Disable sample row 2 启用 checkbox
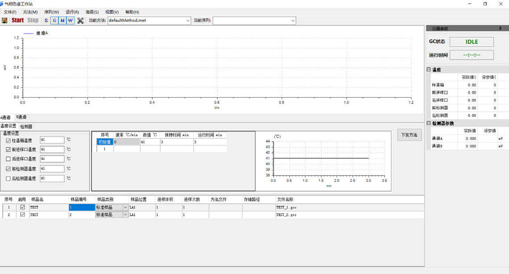This screenshot has height=274, width=509. click(x=23, y=215)
